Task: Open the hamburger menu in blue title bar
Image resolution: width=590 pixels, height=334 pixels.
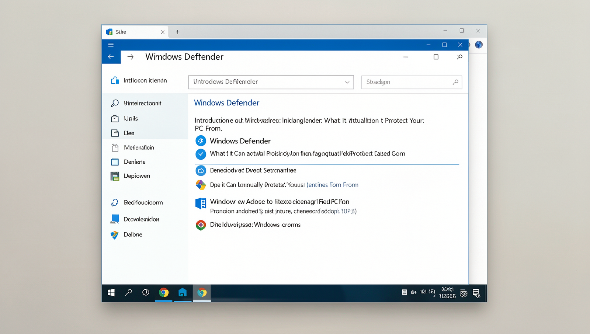Action: point(111,45)
